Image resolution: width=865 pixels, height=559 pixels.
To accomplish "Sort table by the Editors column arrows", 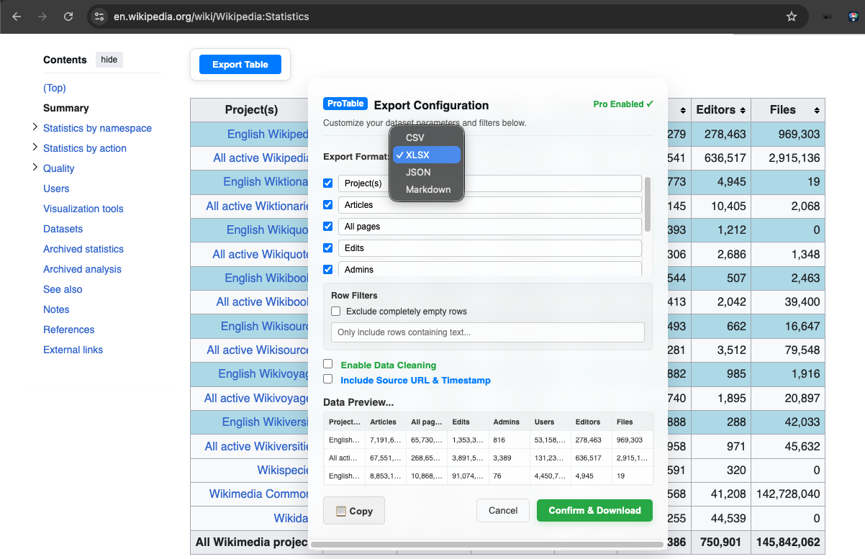I will tap(742, 110).
